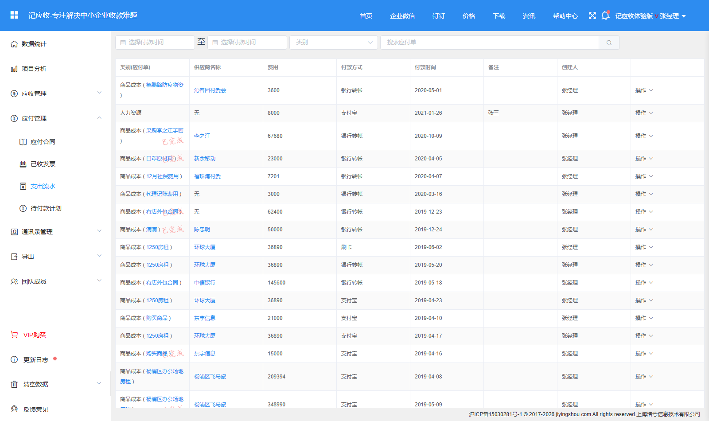This screenshot has width=709, height=421.
Task: Click the 项目分析 chart icon
Action: click(x=14, y=69)
